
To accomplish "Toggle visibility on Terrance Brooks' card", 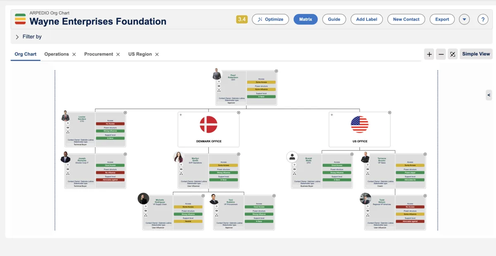I will click(x=367, y=169).
